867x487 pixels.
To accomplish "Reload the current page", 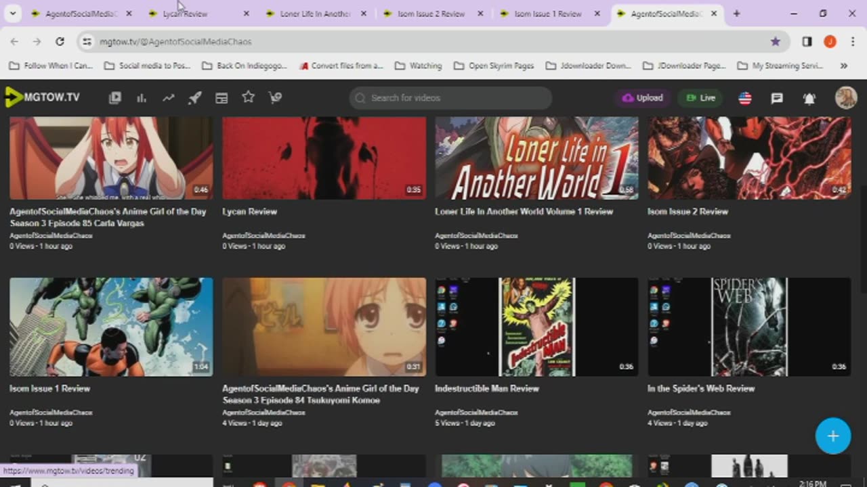I will 60,41.
